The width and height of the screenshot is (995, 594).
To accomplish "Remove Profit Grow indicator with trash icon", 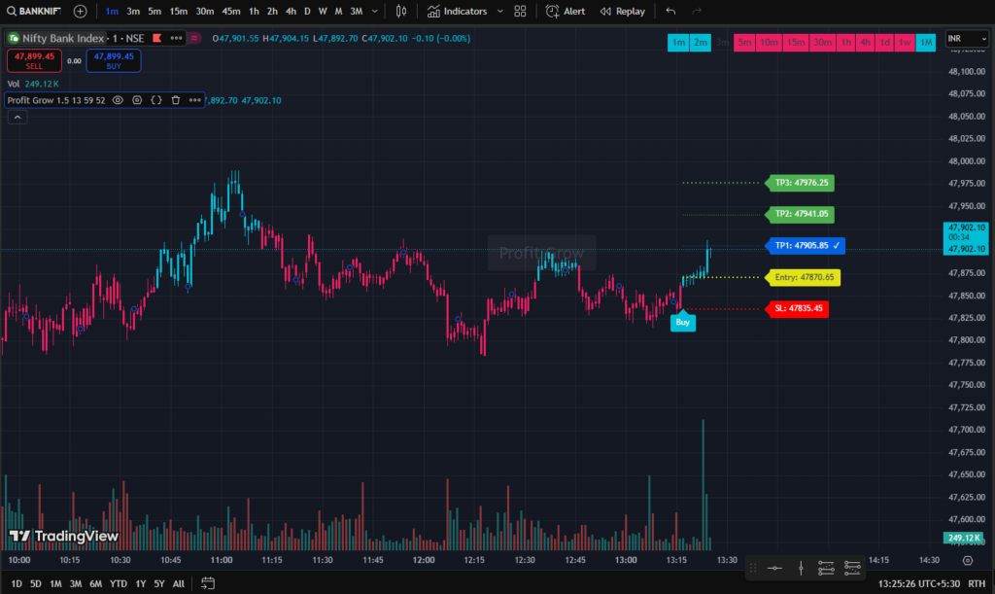I will point(175,100).
